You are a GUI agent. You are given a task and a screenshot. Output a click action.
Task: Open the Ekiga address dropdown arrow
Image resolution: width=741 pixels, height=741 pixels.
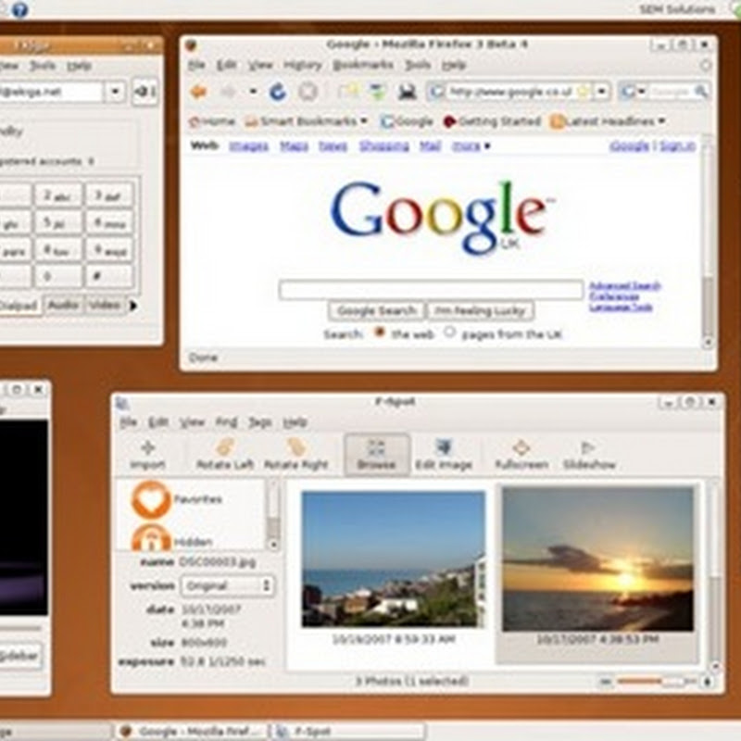pos(115,91)
